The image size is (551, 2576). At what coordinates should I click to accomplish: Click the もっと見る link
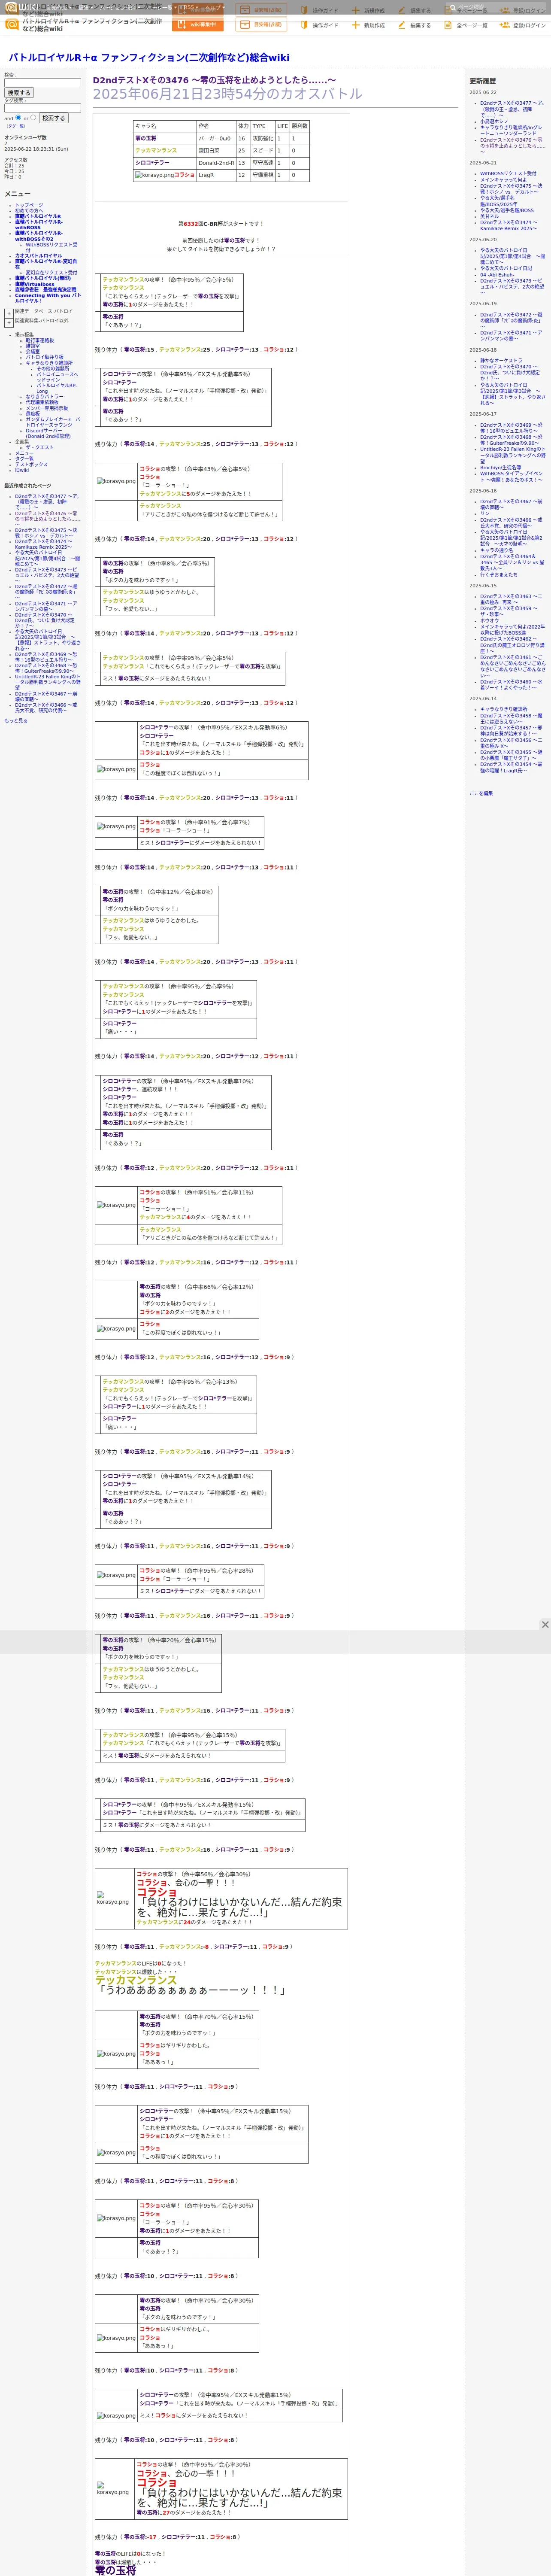(16, 720)
